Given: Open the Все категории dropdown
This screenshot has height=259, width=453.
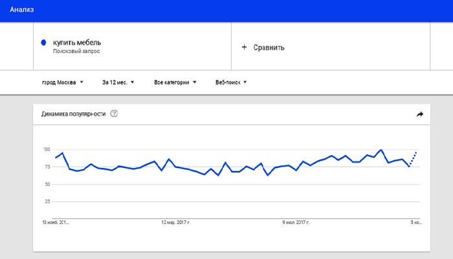Looking at the screenshot, I should (x=175, y=82).
